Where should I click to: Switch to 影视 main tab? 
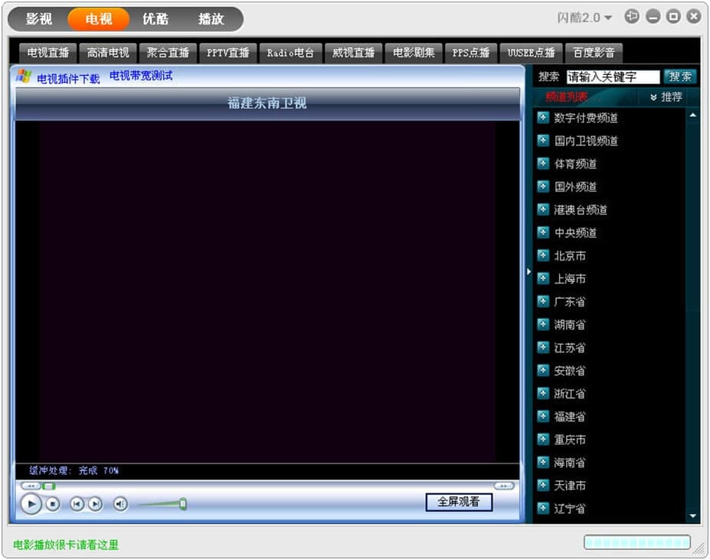tap(39, 19)
